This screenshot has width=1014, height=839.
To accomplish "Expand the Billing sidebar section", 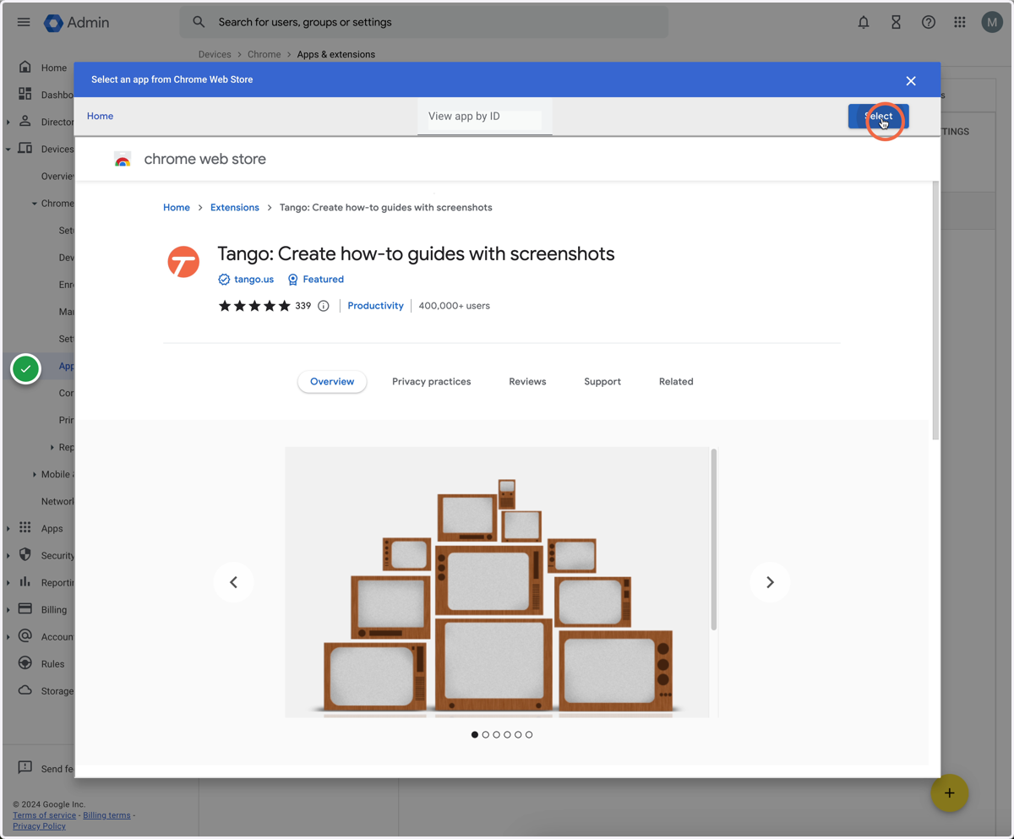I will click(8, 609).
